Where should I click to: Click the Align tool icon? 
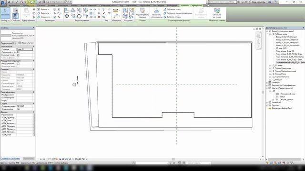pos(67,10)
